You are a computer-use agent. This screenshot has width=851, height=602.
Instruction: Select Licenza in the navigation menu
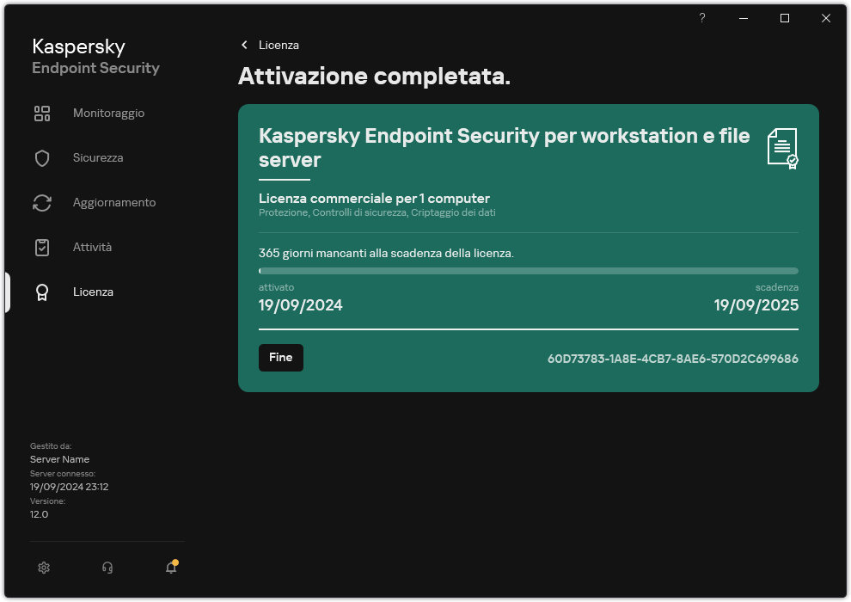point(93,292)
